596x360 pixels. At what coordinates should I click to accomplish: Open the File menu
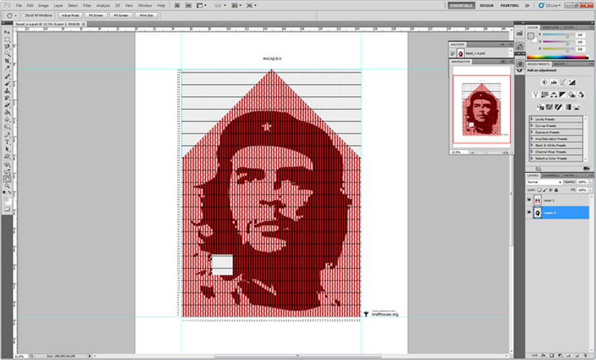point(19,5)
